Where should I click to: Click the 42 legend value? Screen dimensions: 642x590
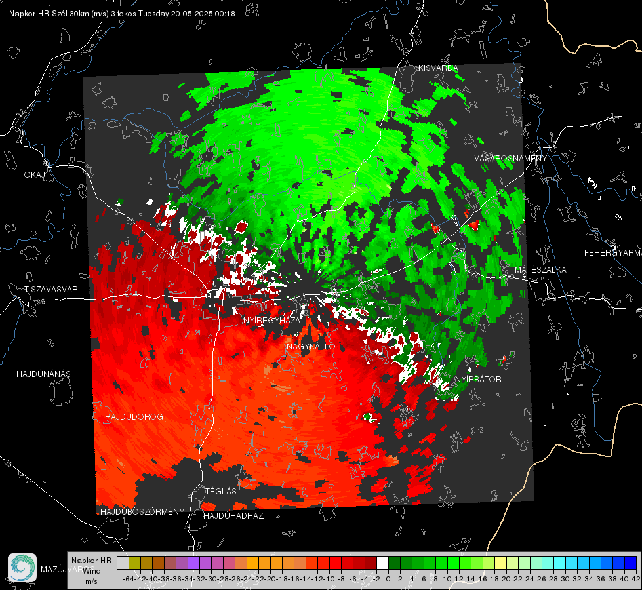coord(636,579)
